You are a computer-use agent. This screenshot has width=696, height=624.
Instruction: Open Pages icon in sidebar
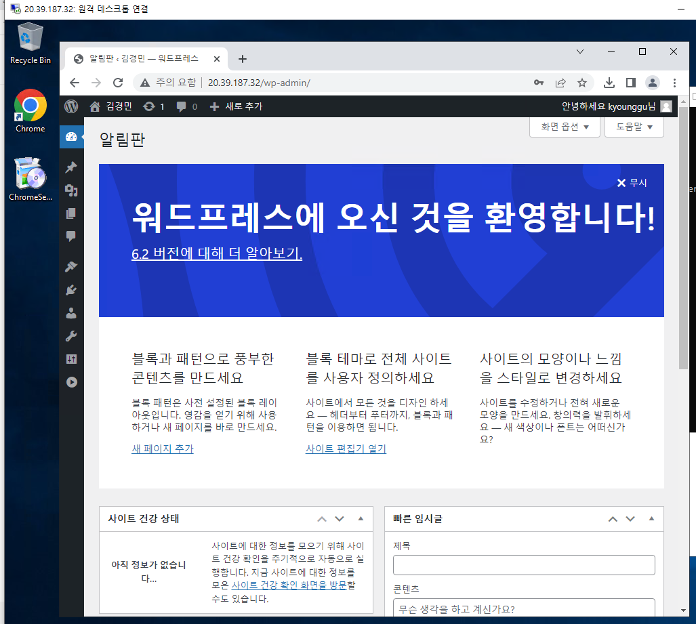71,213
